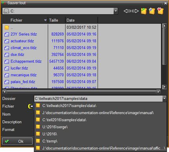Image resolution: width=169 pixels, height=152 pixels.
Task: Create new folder with plus folder icon
Action: click(152, 11)
